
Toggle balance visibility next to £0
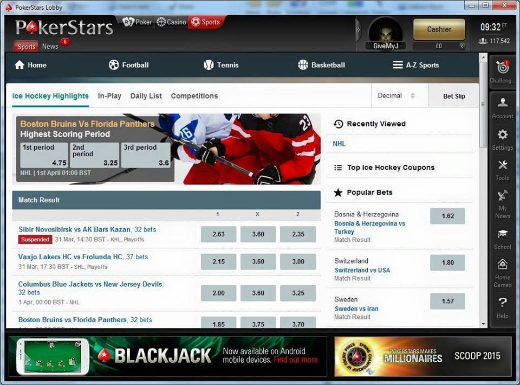[x=462, y=46]
